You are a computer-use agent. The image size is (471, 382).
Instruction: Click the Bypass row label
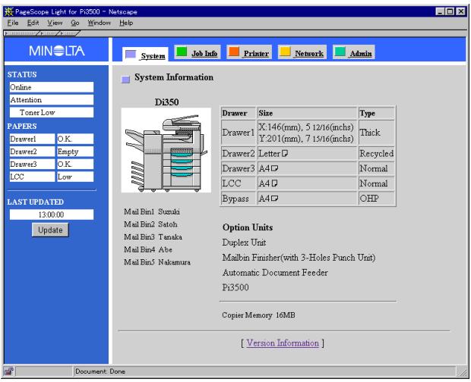239,199
